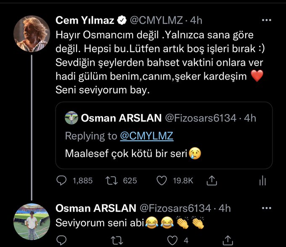Image resolution: width=286 pixels, height=247 pixels.
Task: Like Cem Yılmaz's tweet with the heart
Action: (161, 181)
